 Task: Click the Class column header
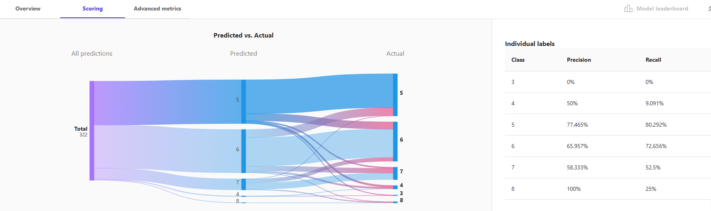[518, 60]
